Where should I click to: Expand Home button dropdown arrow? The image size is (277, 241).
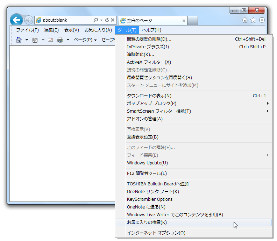click(x=27, y=40)
